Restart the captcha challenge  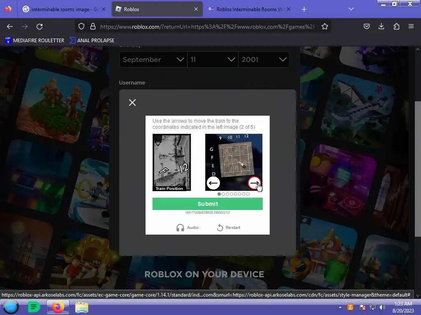[229, 227]
